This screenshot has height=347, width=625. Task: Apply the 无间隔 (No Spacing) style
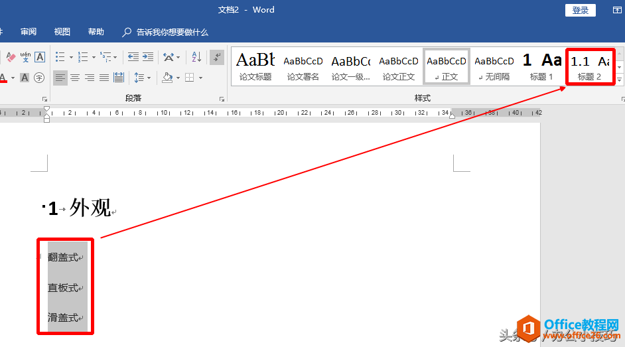point(494,66)
